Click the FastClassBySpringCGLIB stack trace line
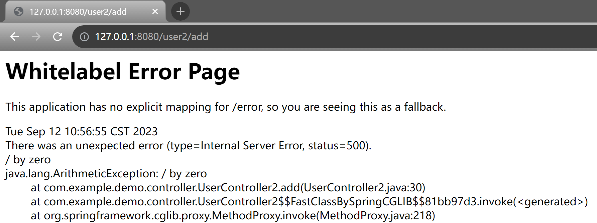The height and width of the screenshot is (223, 597). click(x=309, y=202)
